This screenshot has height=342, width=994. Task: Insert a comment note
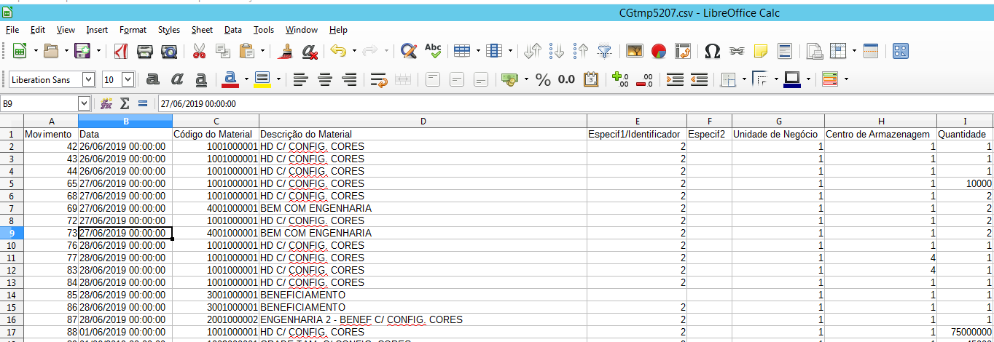tap(761, 51)
